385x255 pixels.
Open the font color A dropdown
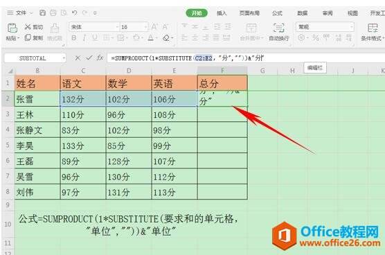tap(156, 38)
